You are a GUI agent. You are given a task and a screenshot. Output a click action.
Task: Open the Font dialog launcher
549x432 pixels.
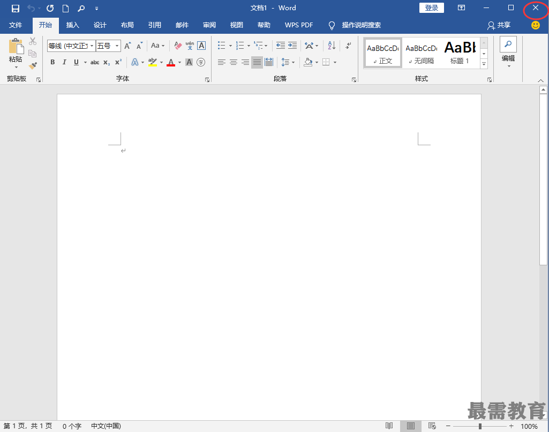click(x=207, y=80)
